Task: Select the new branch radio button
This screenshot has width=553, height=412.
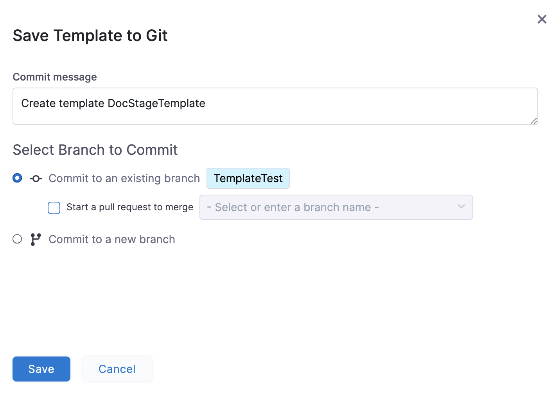Action: pos(17,239)
